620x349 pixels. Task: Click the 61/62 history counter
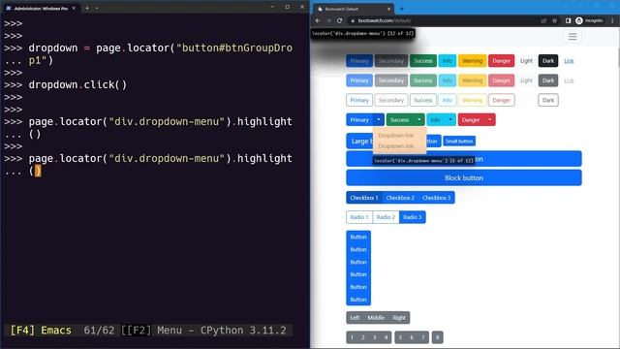[x=99, y=331]
